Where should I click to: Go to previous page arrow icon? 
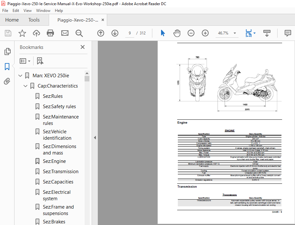(x=101, y=33)
